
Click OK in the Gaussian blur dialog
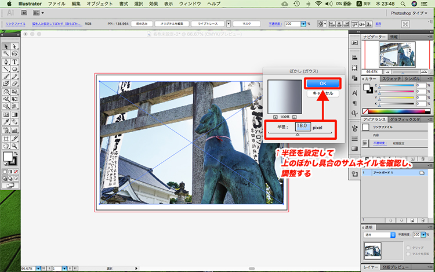(322, 83)
